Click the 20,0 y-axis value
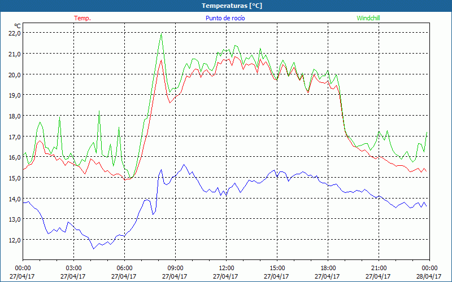 coord(15,74)
